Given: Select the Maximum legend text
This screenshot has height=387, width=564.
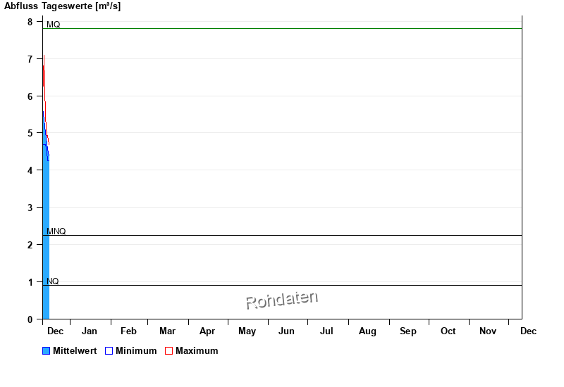Looking at the screenshot, I should pos(197,351).
